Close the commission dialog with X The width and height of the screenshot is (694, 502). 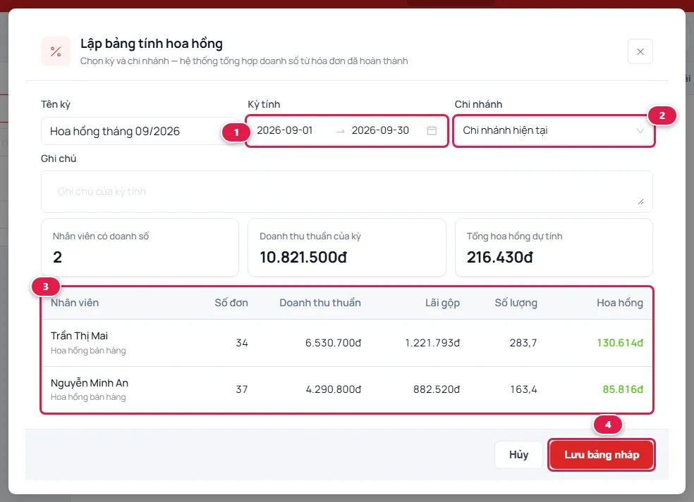point(640,51)
